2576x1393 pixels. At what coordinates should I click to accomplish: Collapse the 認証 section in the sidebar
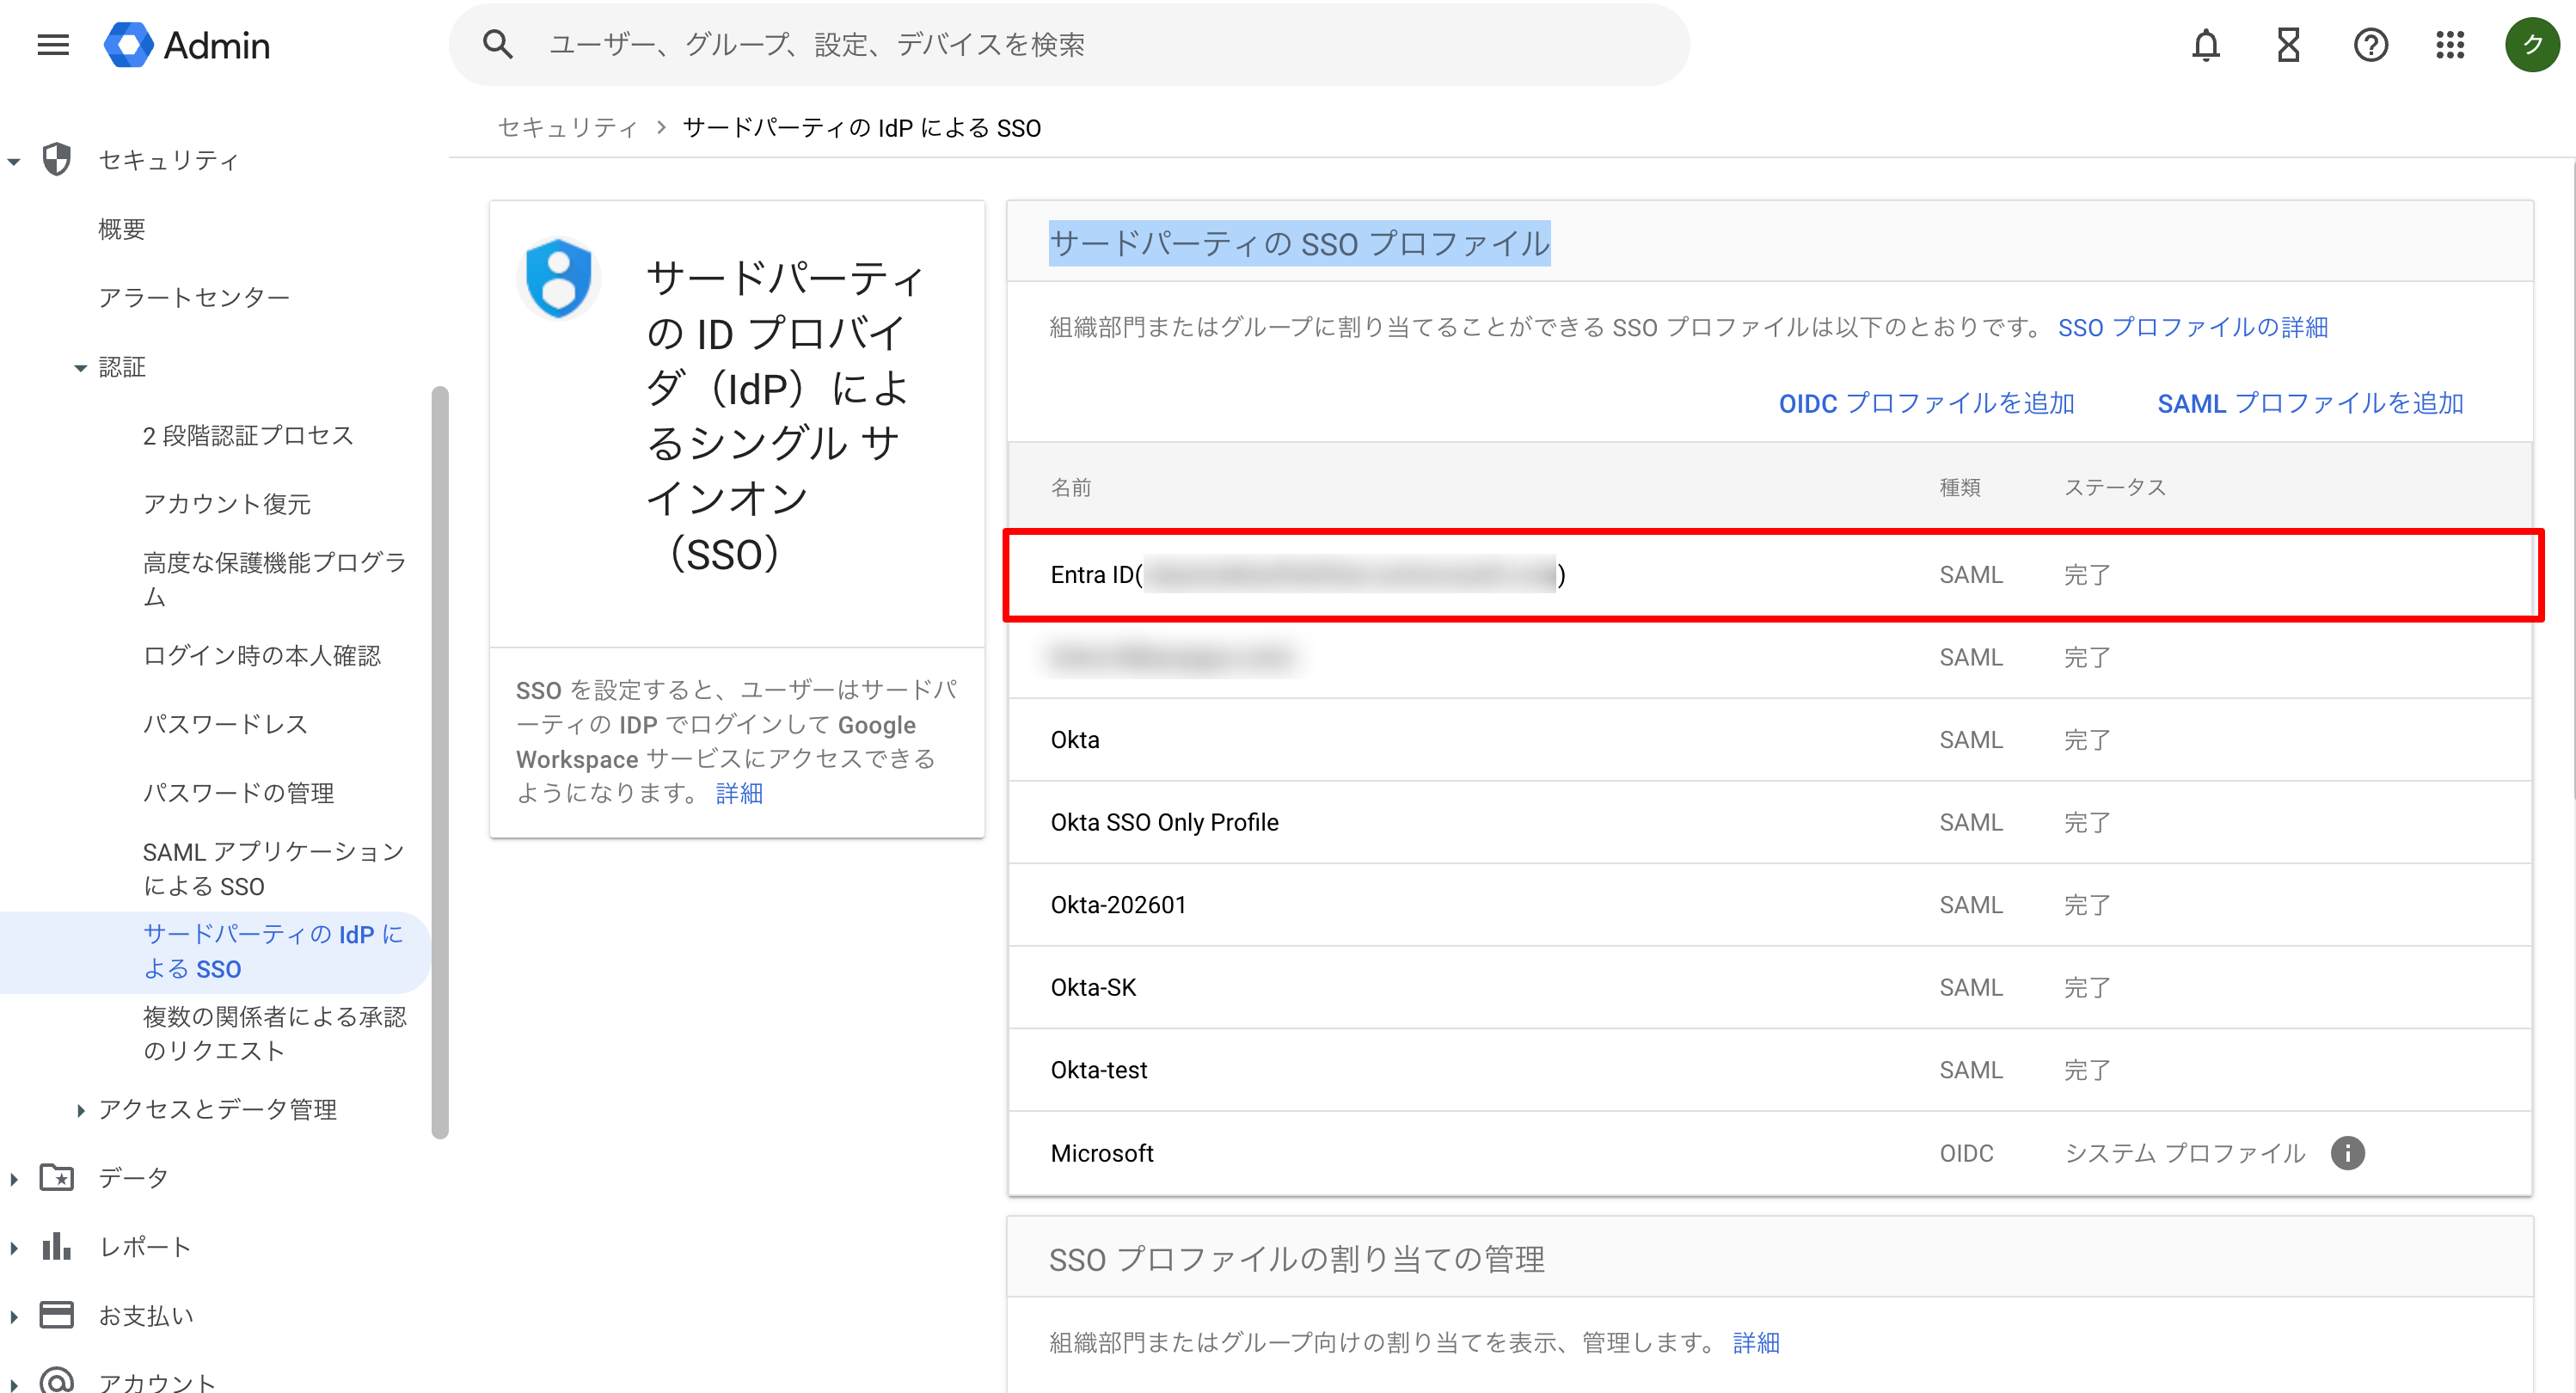[x=80, y=367]
